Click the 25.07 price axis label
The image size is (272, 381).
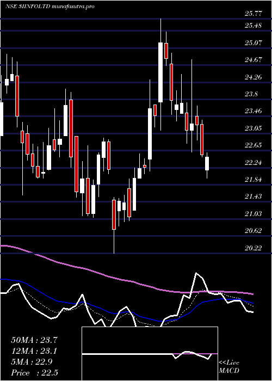254,43
